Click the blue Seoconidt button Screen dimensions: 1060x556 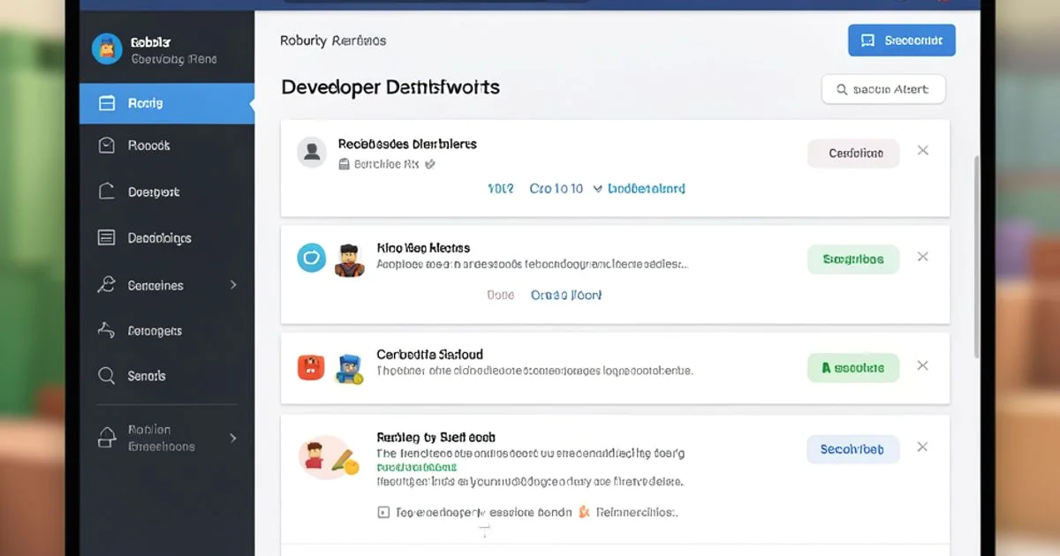901,41
